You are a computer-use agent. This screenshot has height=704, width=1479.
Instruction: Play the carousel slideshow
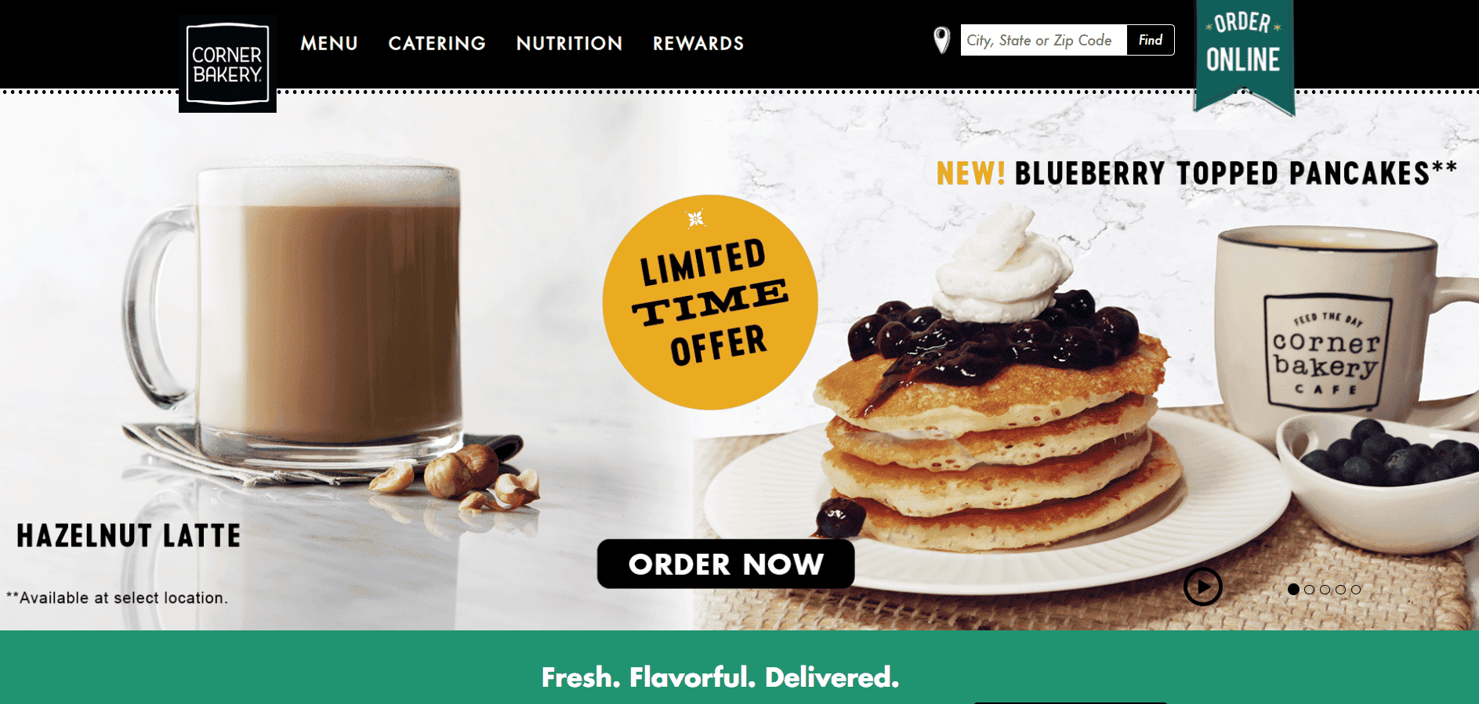click(x=1203, y=587)
